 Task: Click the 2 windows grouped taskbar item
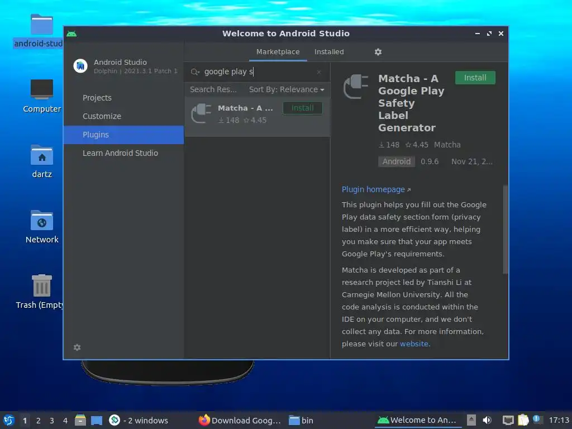pyautogui.click(x=139, y=420)
